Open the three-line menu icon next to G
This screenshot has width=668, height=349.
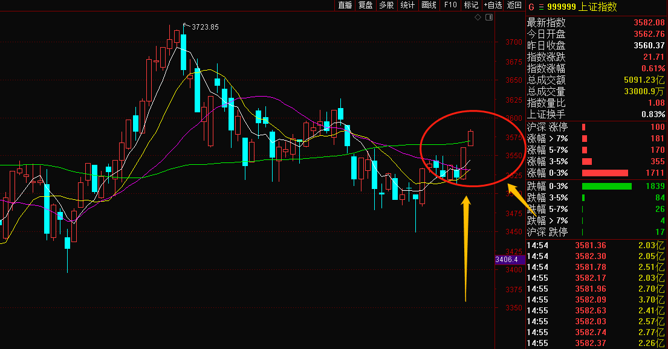pos(541,7)
